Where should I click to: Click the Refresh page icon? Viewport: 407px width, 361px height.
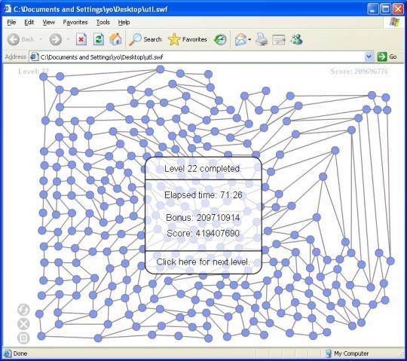(x=99, y=39)
